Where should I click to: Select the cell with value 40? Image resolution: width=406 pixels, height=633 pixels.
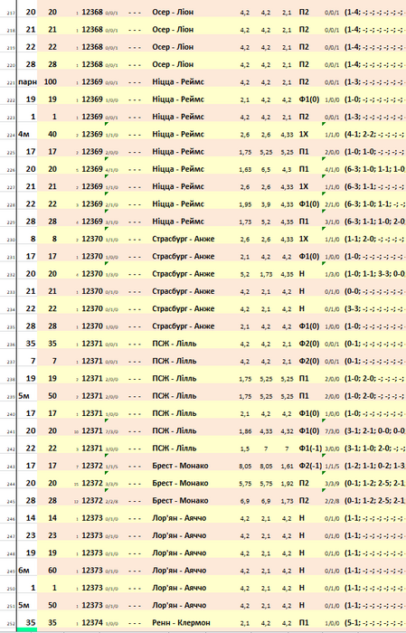(x=51, y=134)
